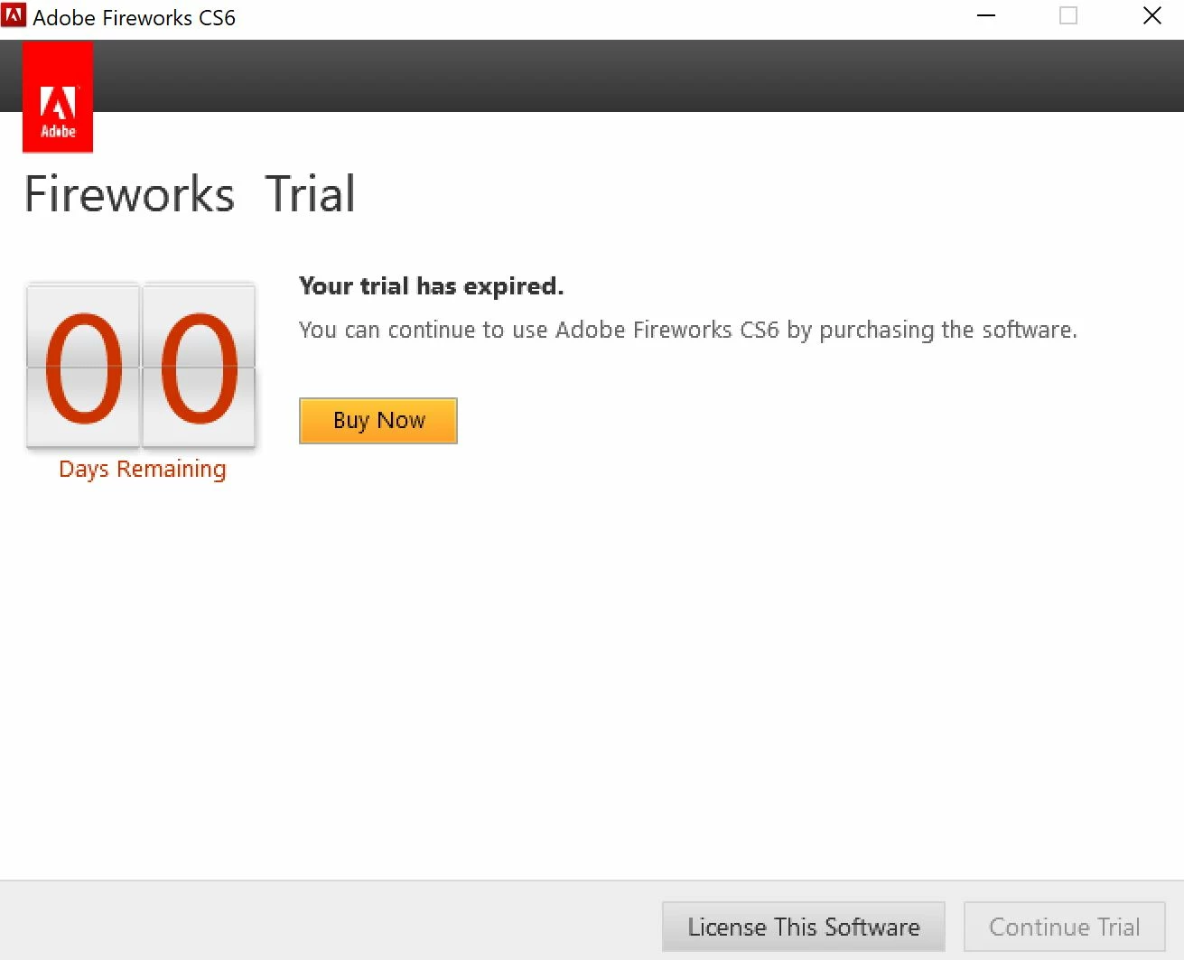
Task: Click the Adobe Fireworks title bar icon
Action: pos(14,15)
